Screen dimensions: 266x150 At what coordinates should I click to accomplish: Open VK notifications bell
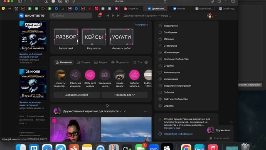[100, 15]
